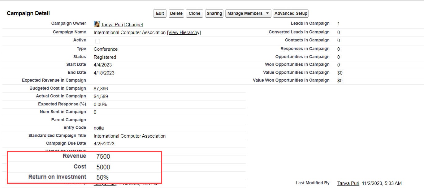Open Last Modified By user Tanya Puri

[348, 183]
